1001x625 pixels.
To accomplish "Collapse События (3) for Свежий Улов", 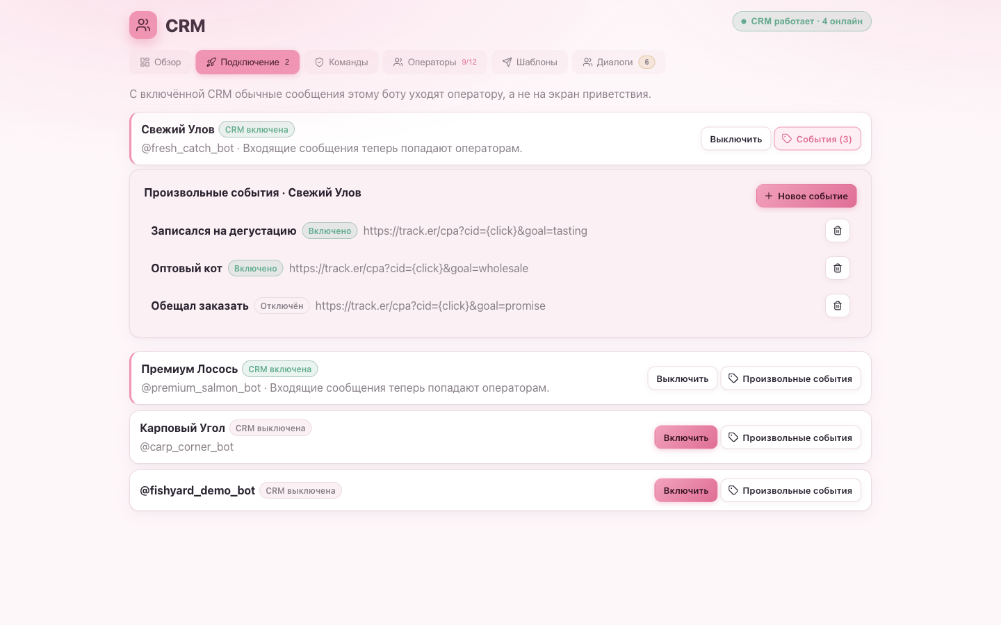I will pos(817,139).
